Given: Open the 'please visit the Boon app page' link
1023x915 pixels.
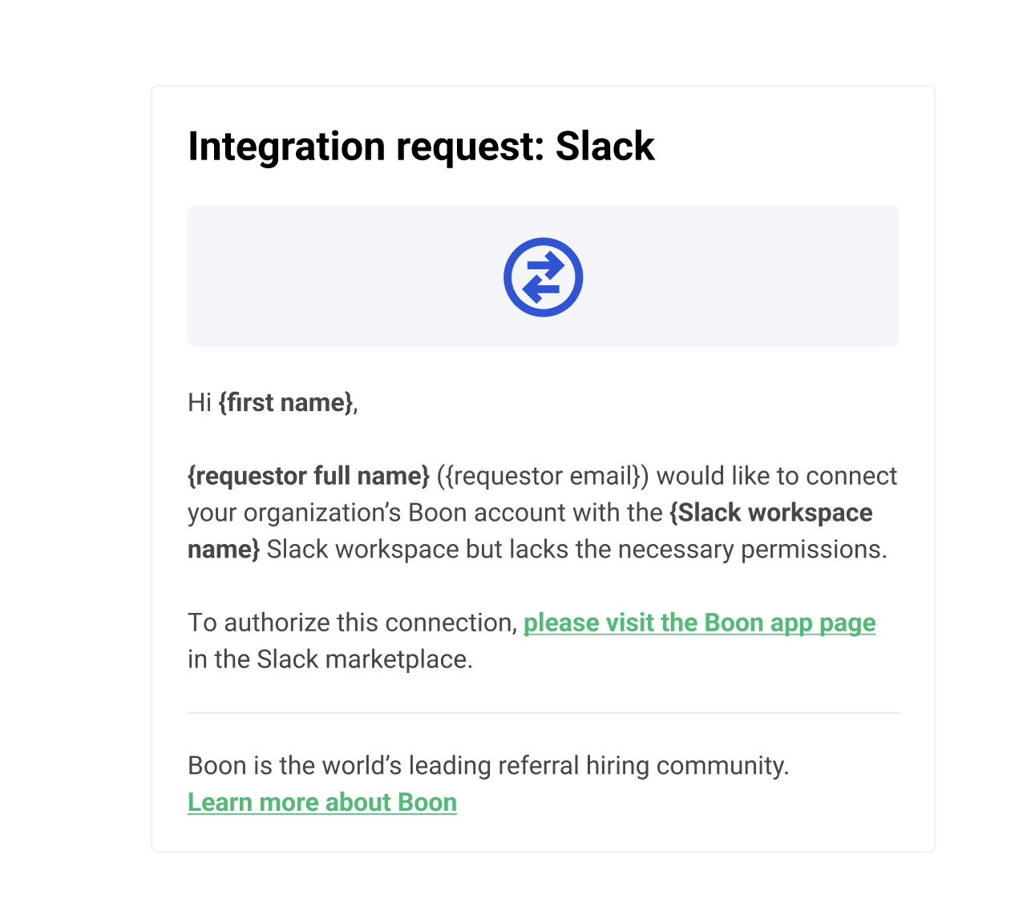Looking at the screenshot, I should 699,623.
